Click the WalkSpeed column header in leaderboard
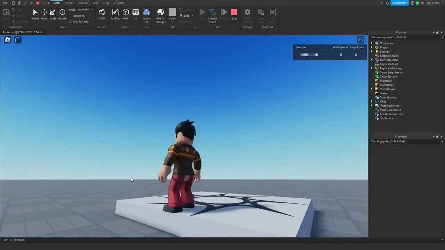Screen dimensions: 445x250 tap(340, 47)
